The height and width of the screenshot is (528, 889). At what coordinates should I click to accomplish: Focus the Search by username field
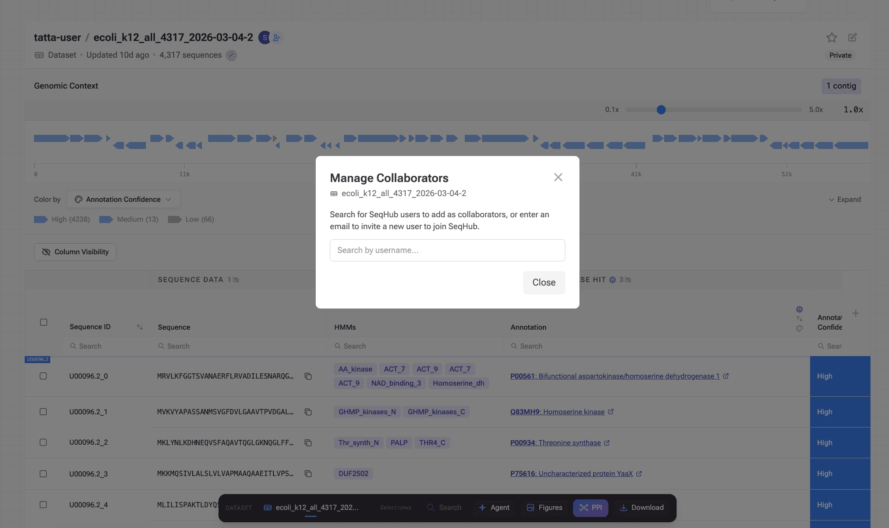pos(447,250)
